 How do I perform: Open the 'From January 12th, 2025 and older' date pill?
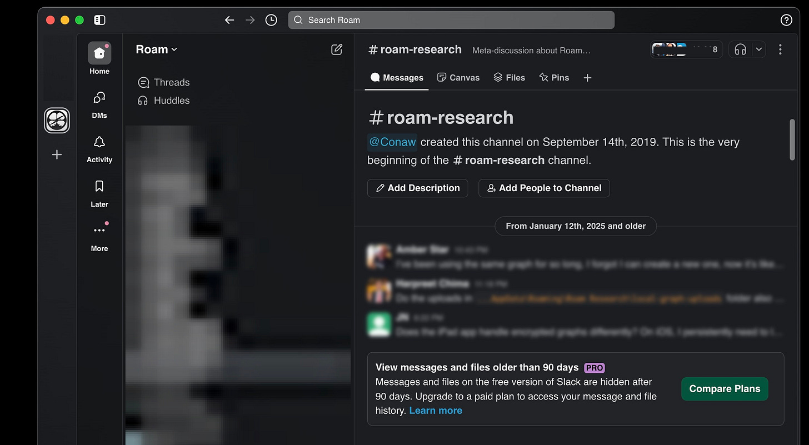(576, 226)
